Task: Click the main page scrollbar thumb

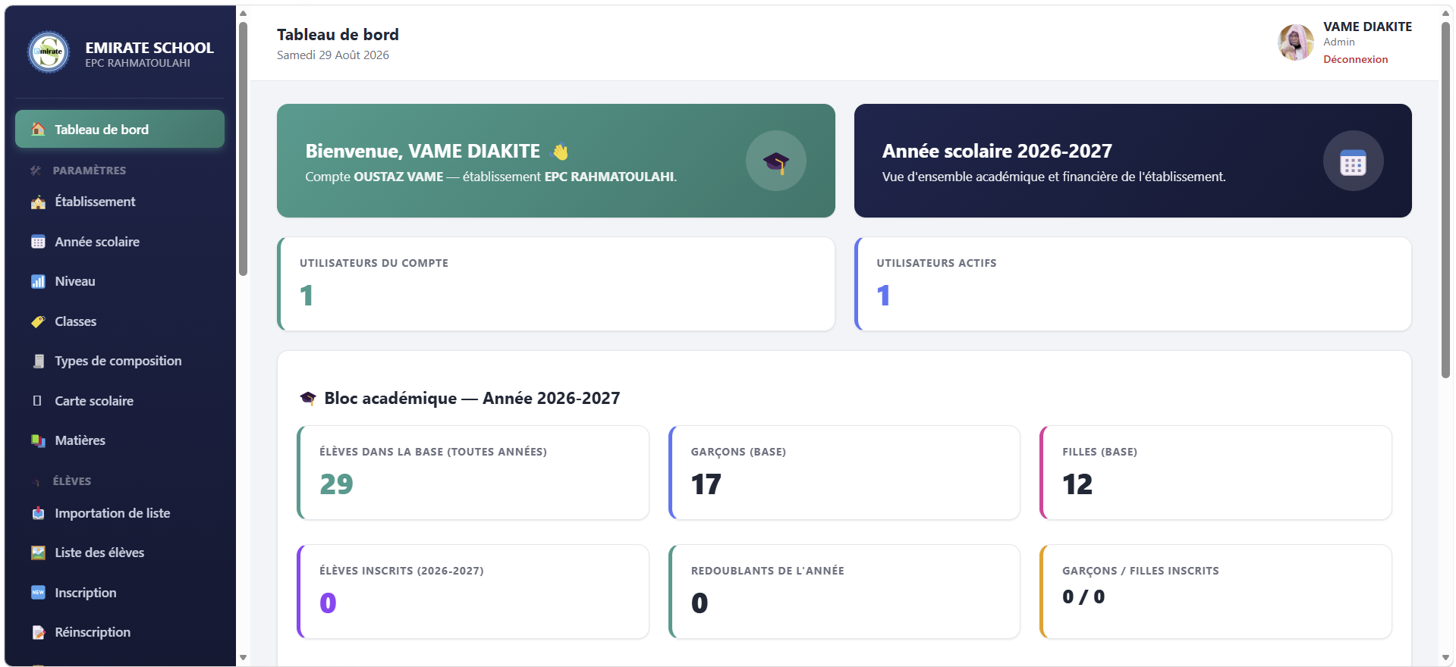Action: coord(1445,199)
